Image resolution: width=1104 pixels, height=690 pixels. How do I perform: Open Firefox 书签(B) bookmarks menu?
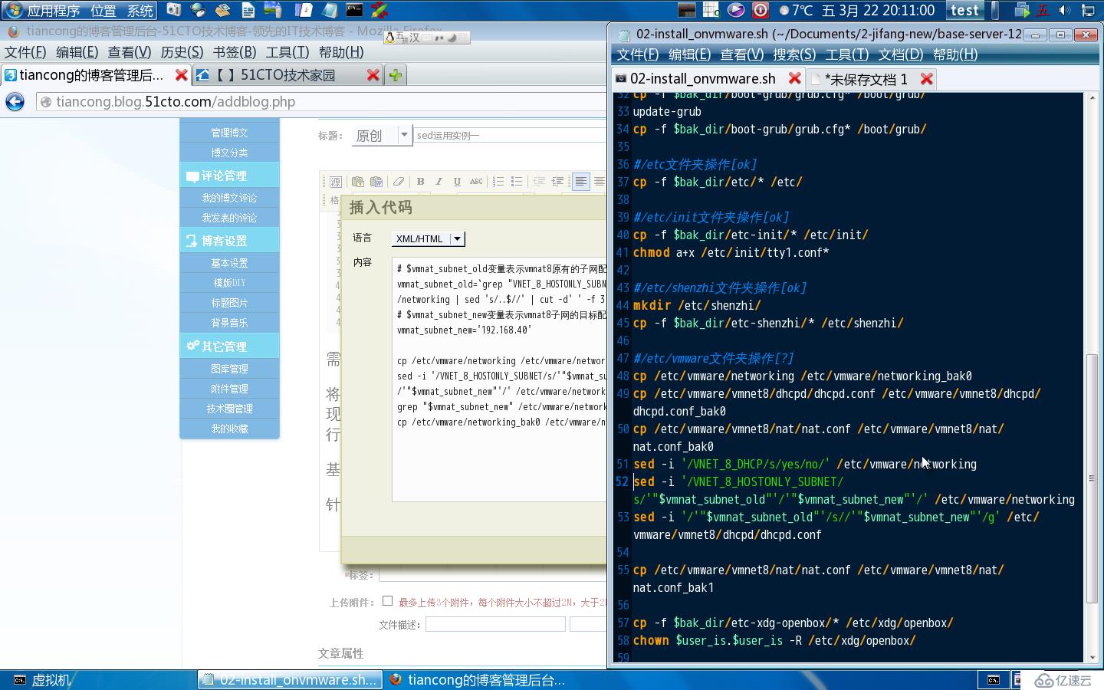coord(234,52)
